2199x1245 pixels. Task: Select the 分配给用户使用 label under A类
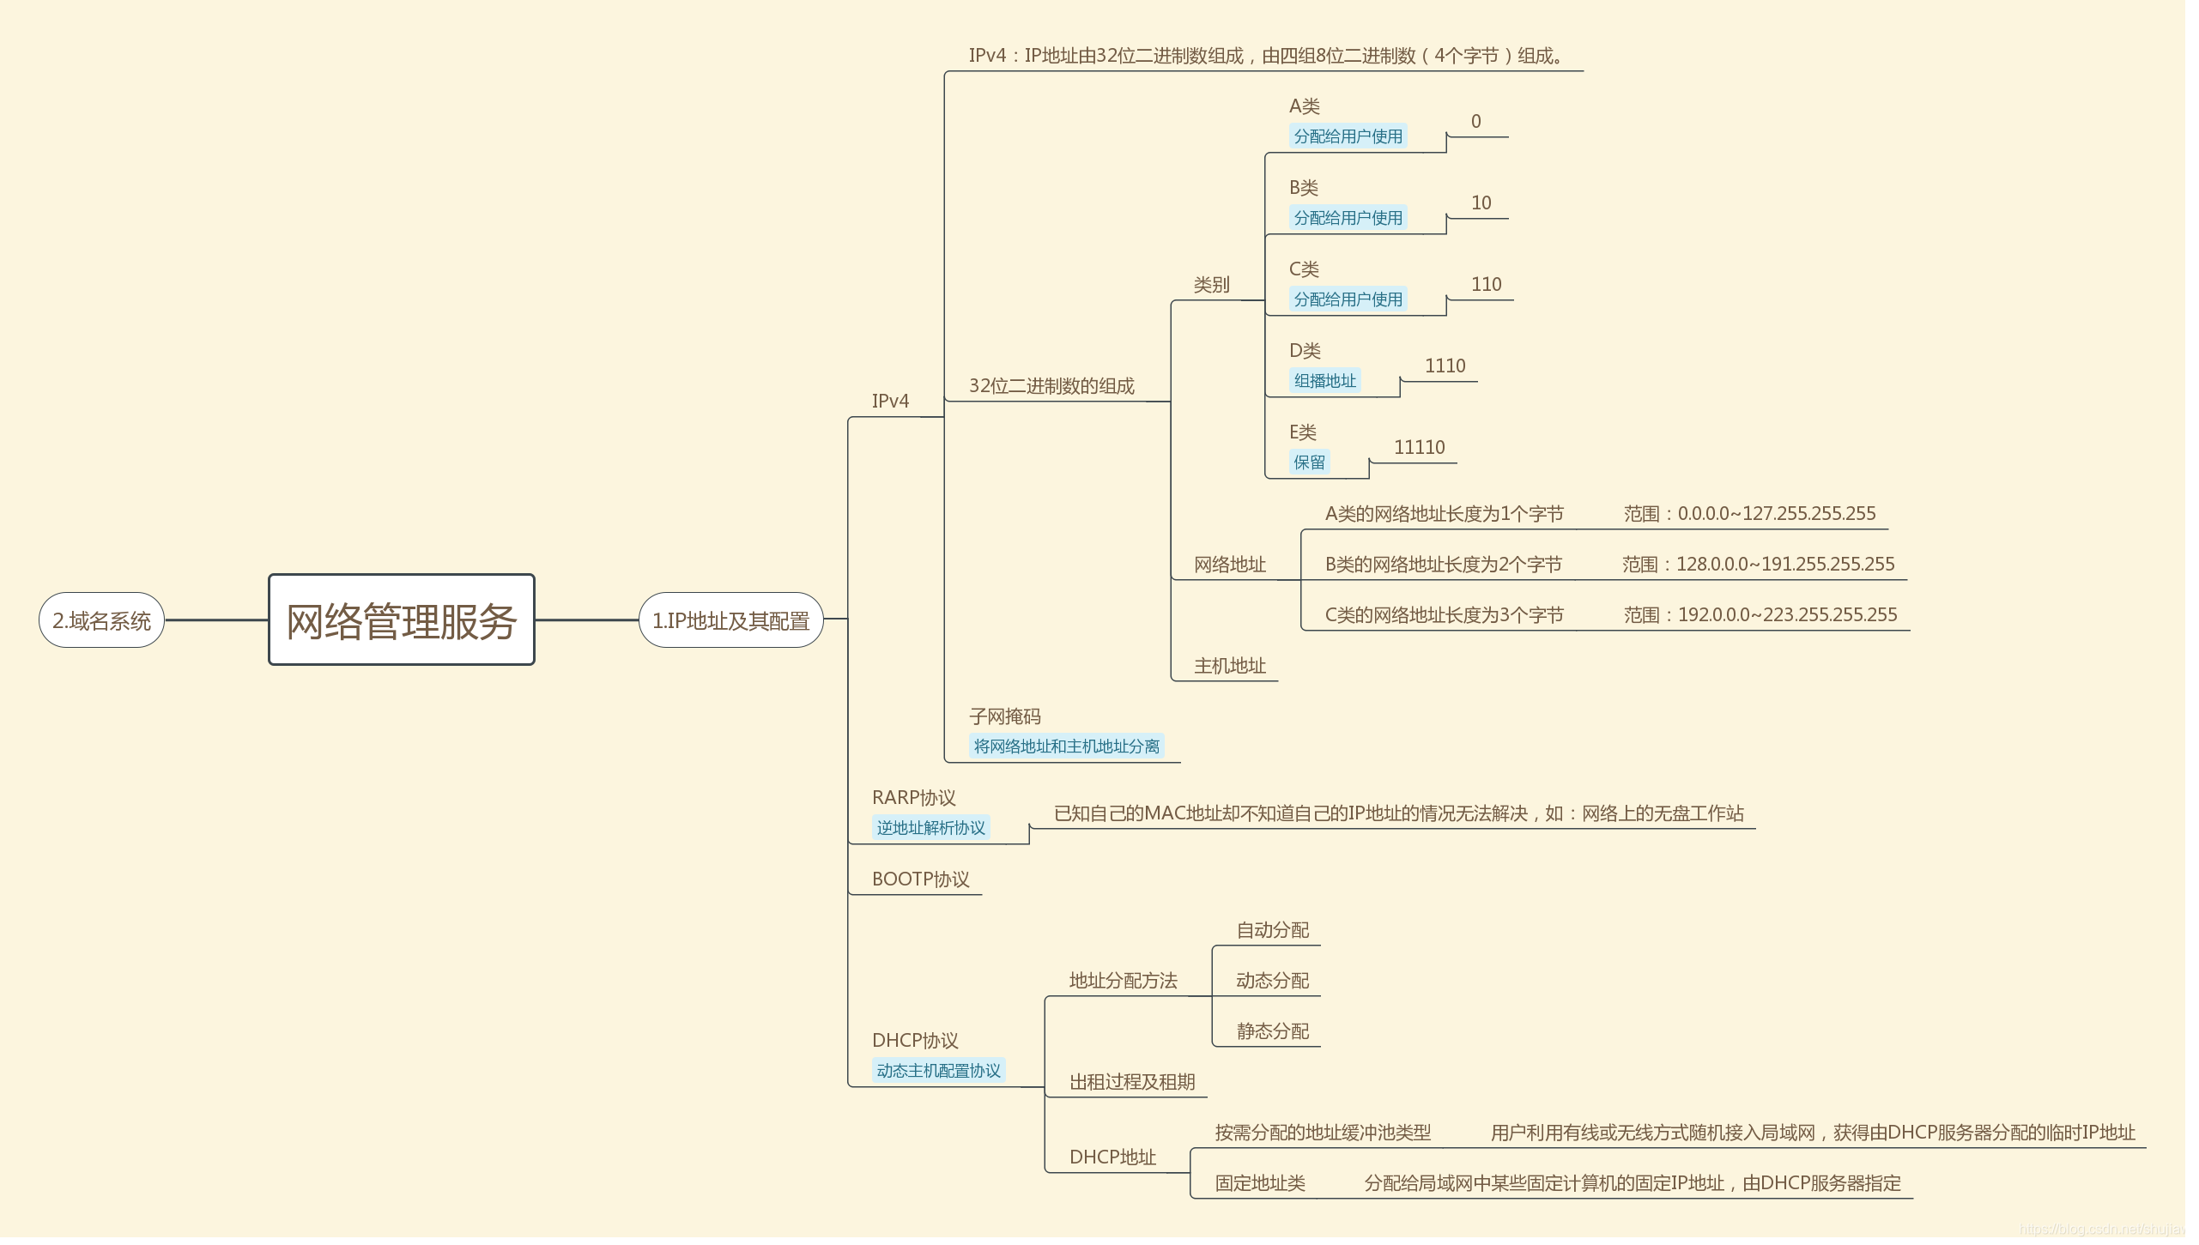click(1348, 136)
